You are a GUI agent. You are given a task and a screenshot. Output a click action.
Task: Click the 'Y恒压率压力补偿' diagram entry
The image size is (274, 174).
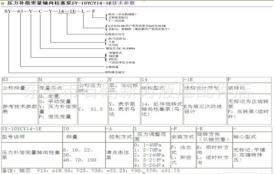coord(122,62)
